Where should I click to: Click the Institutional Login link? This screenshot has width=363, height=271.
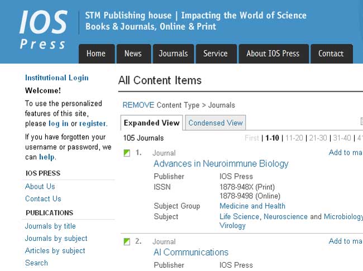click(57, 78)
